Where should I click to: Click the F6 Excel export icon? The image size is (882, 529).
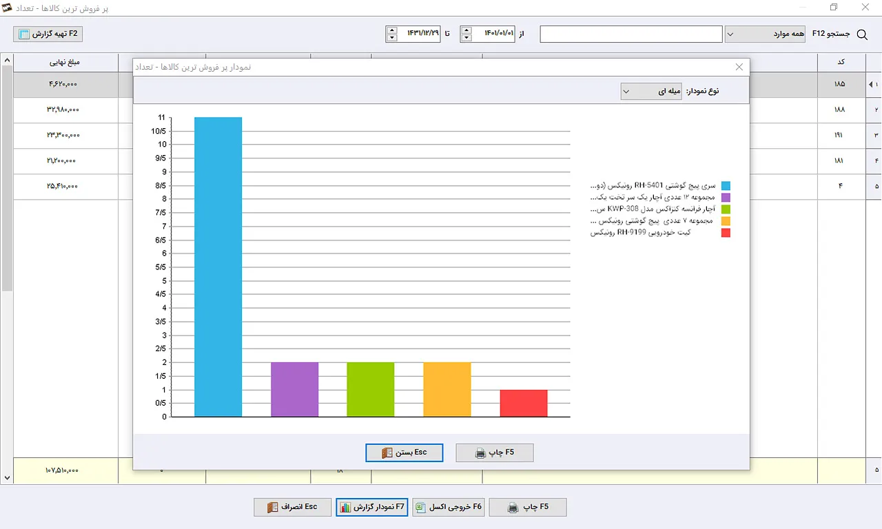click(x=420, y=508)
